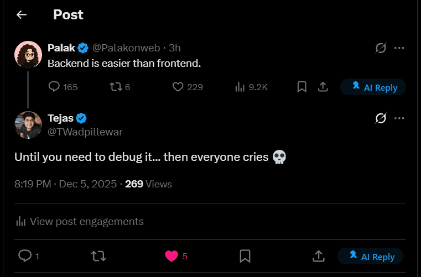Bookmark Palak's post
The height and width of the screenshot is (277, 421).
point(302,87)
